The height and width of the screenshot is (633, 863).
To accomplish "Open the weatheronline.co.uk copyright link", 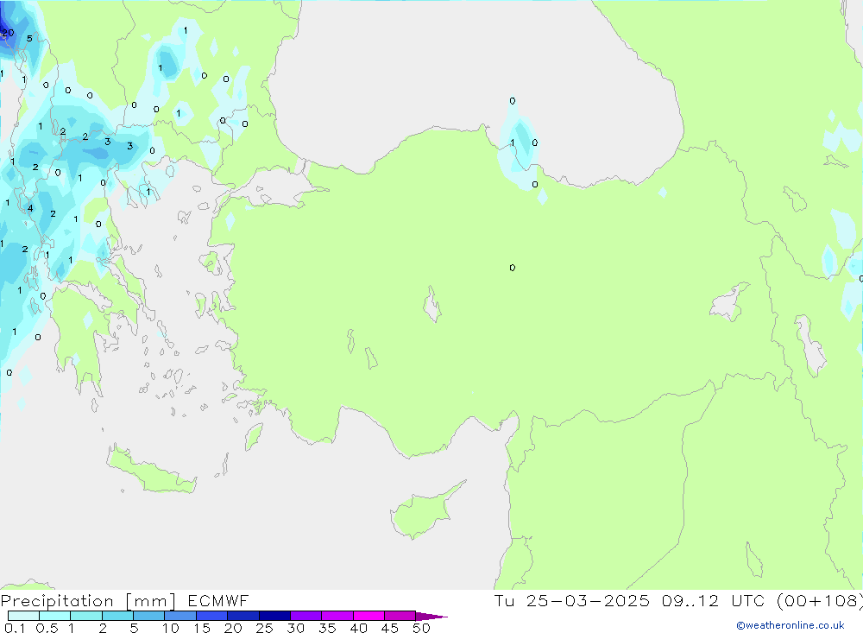I will [x=791, y=625].
